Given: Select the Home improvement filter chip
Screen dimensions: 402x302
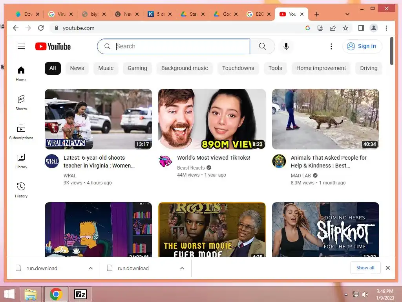Looking at the screenshot, I should pos(321,68).
